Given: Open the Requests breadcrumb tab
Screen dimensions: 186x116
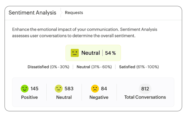Looking at the screenshot, I should 74,13.
